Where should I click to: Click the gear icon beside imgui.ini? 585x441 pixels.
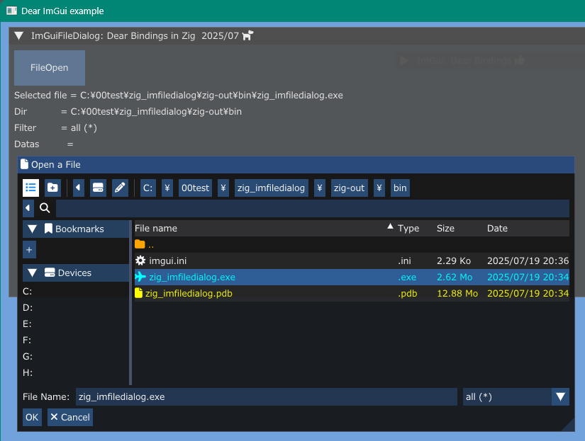(x=140, y=260)
